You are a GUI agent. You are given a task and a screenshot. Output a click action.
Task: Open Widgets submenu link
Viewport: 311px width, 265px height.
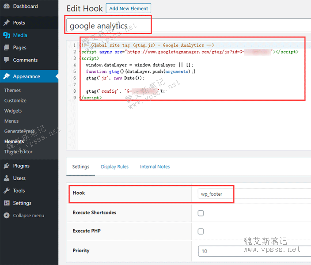tap(13, 111)
